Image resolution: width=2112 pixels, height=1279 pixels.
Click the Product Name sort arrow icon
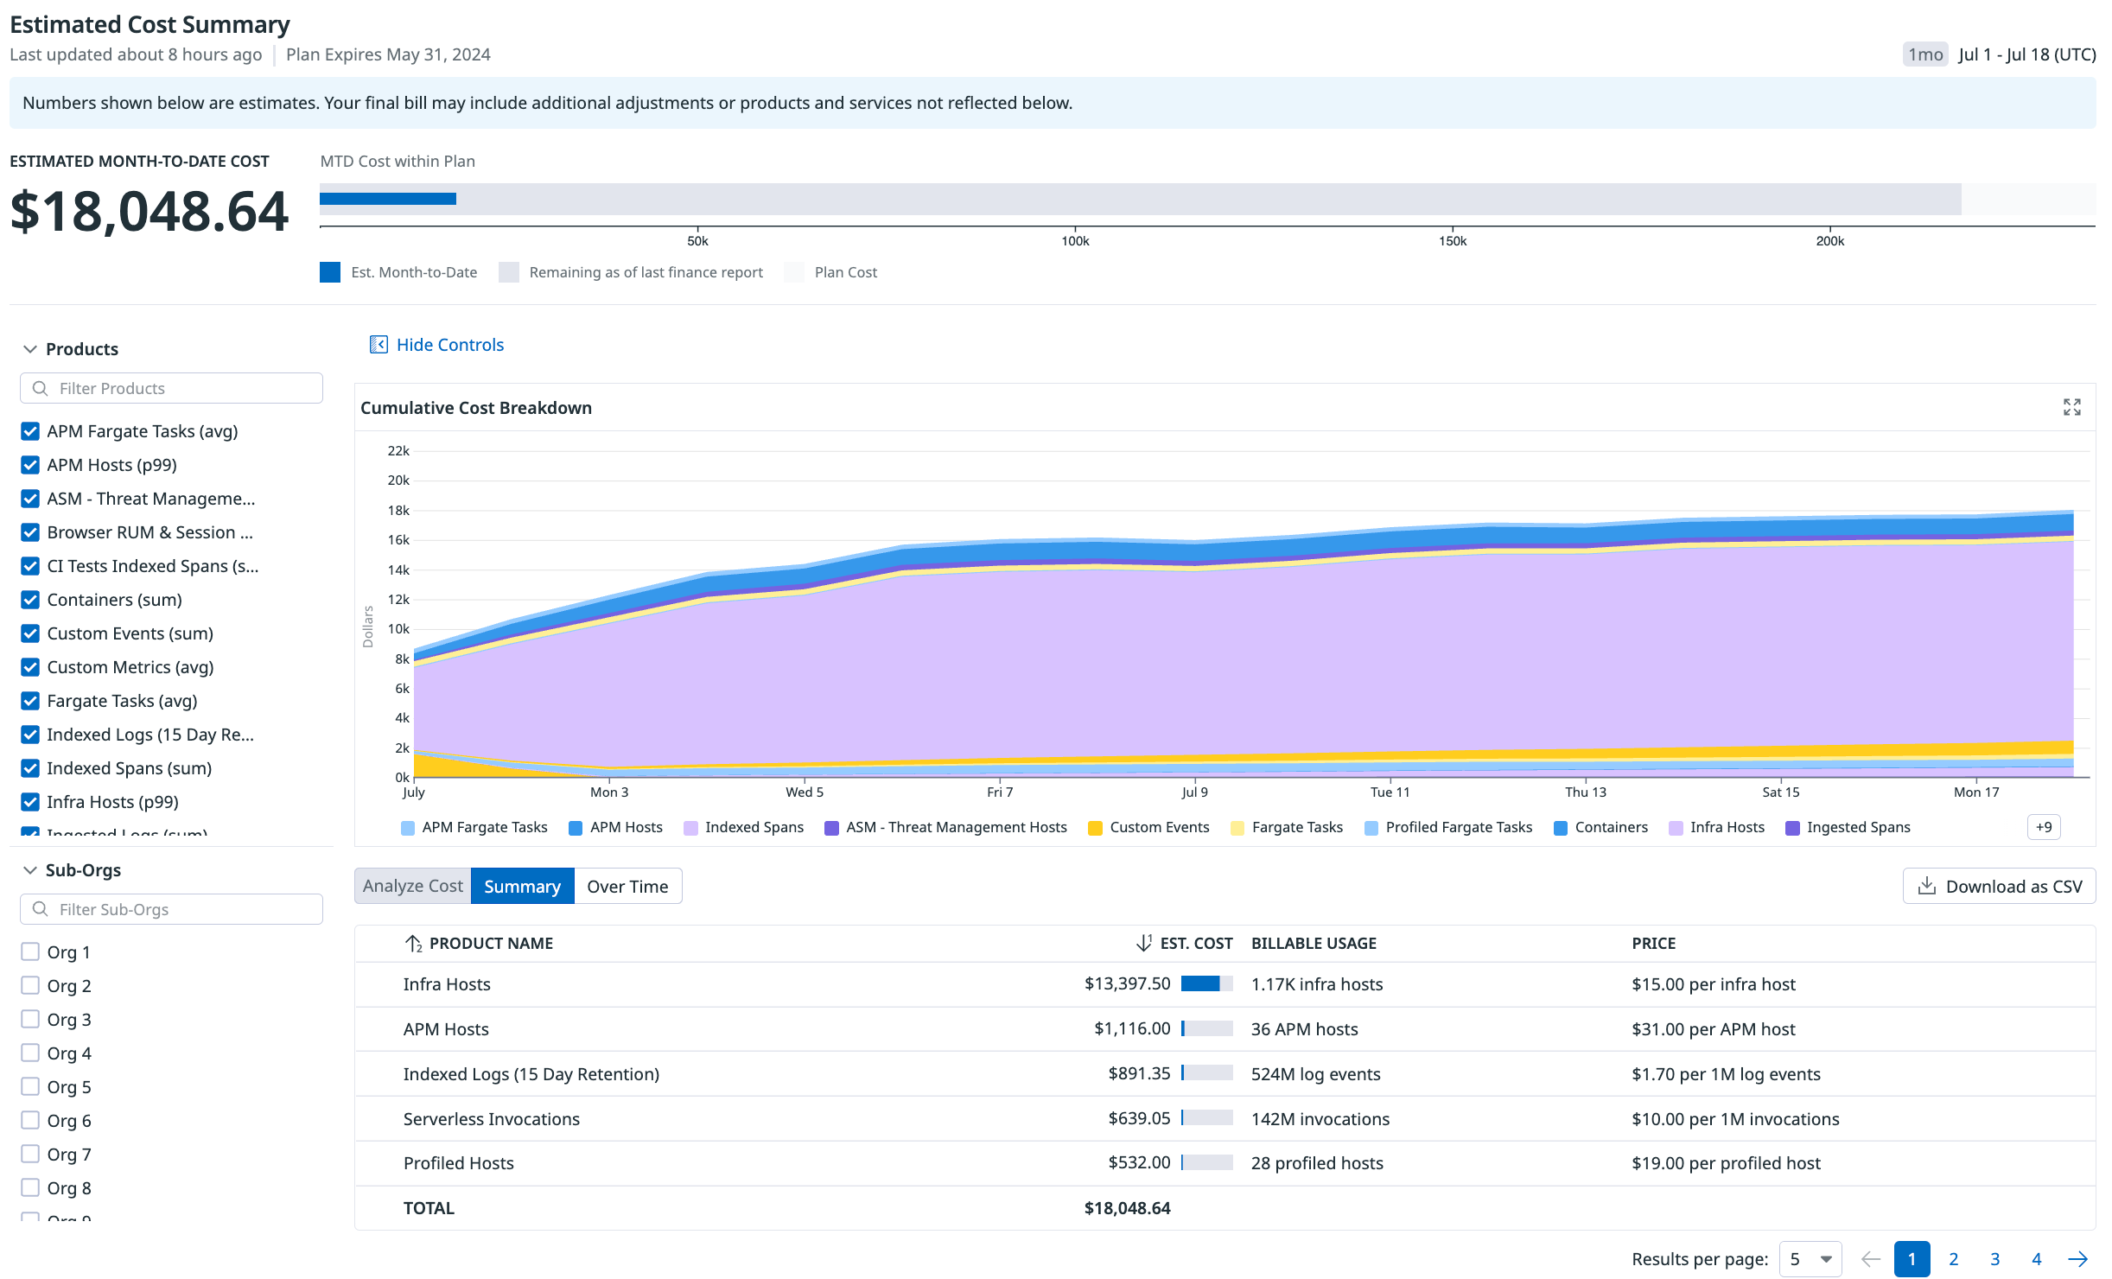(x=413, y=943)
